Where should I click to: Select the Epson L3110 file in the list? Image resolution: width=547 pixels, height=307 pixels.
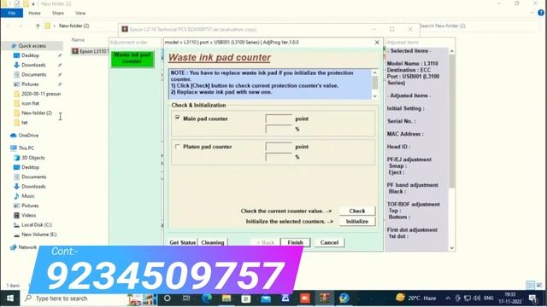[90, 51]
